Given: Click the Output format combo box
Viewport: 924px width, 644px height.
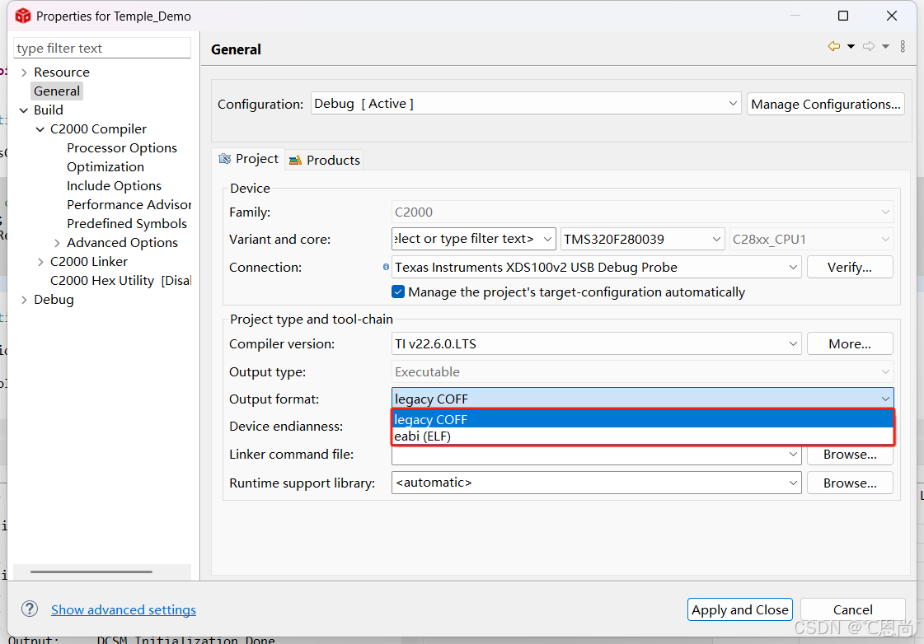Looking at the screenshot, I should point(643,399).
